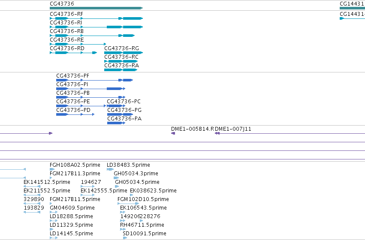
Task: Select EST FGH108A02.5prime
Action: (x=75, y=165)
